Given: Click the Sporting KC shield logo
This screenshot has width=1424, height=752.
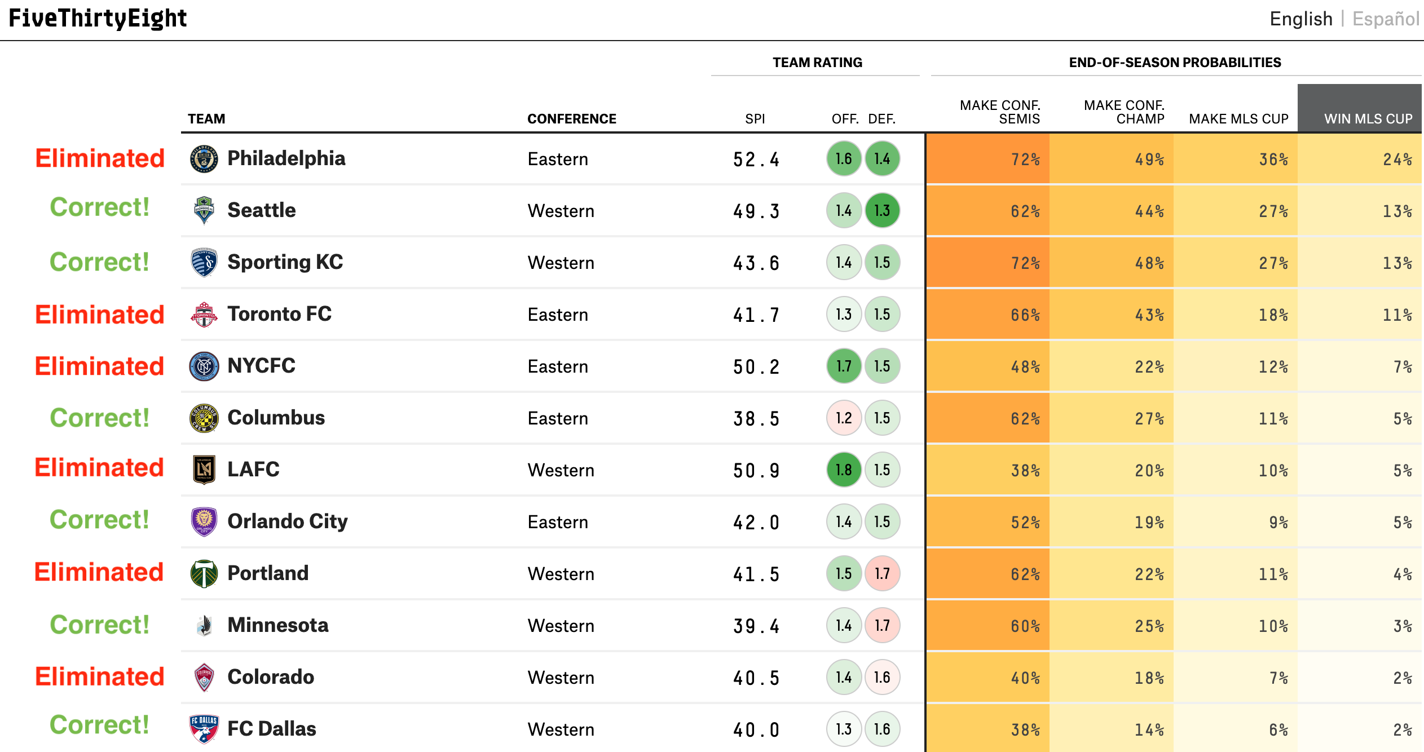Looking at the screenshot, I should coord(204,263).
